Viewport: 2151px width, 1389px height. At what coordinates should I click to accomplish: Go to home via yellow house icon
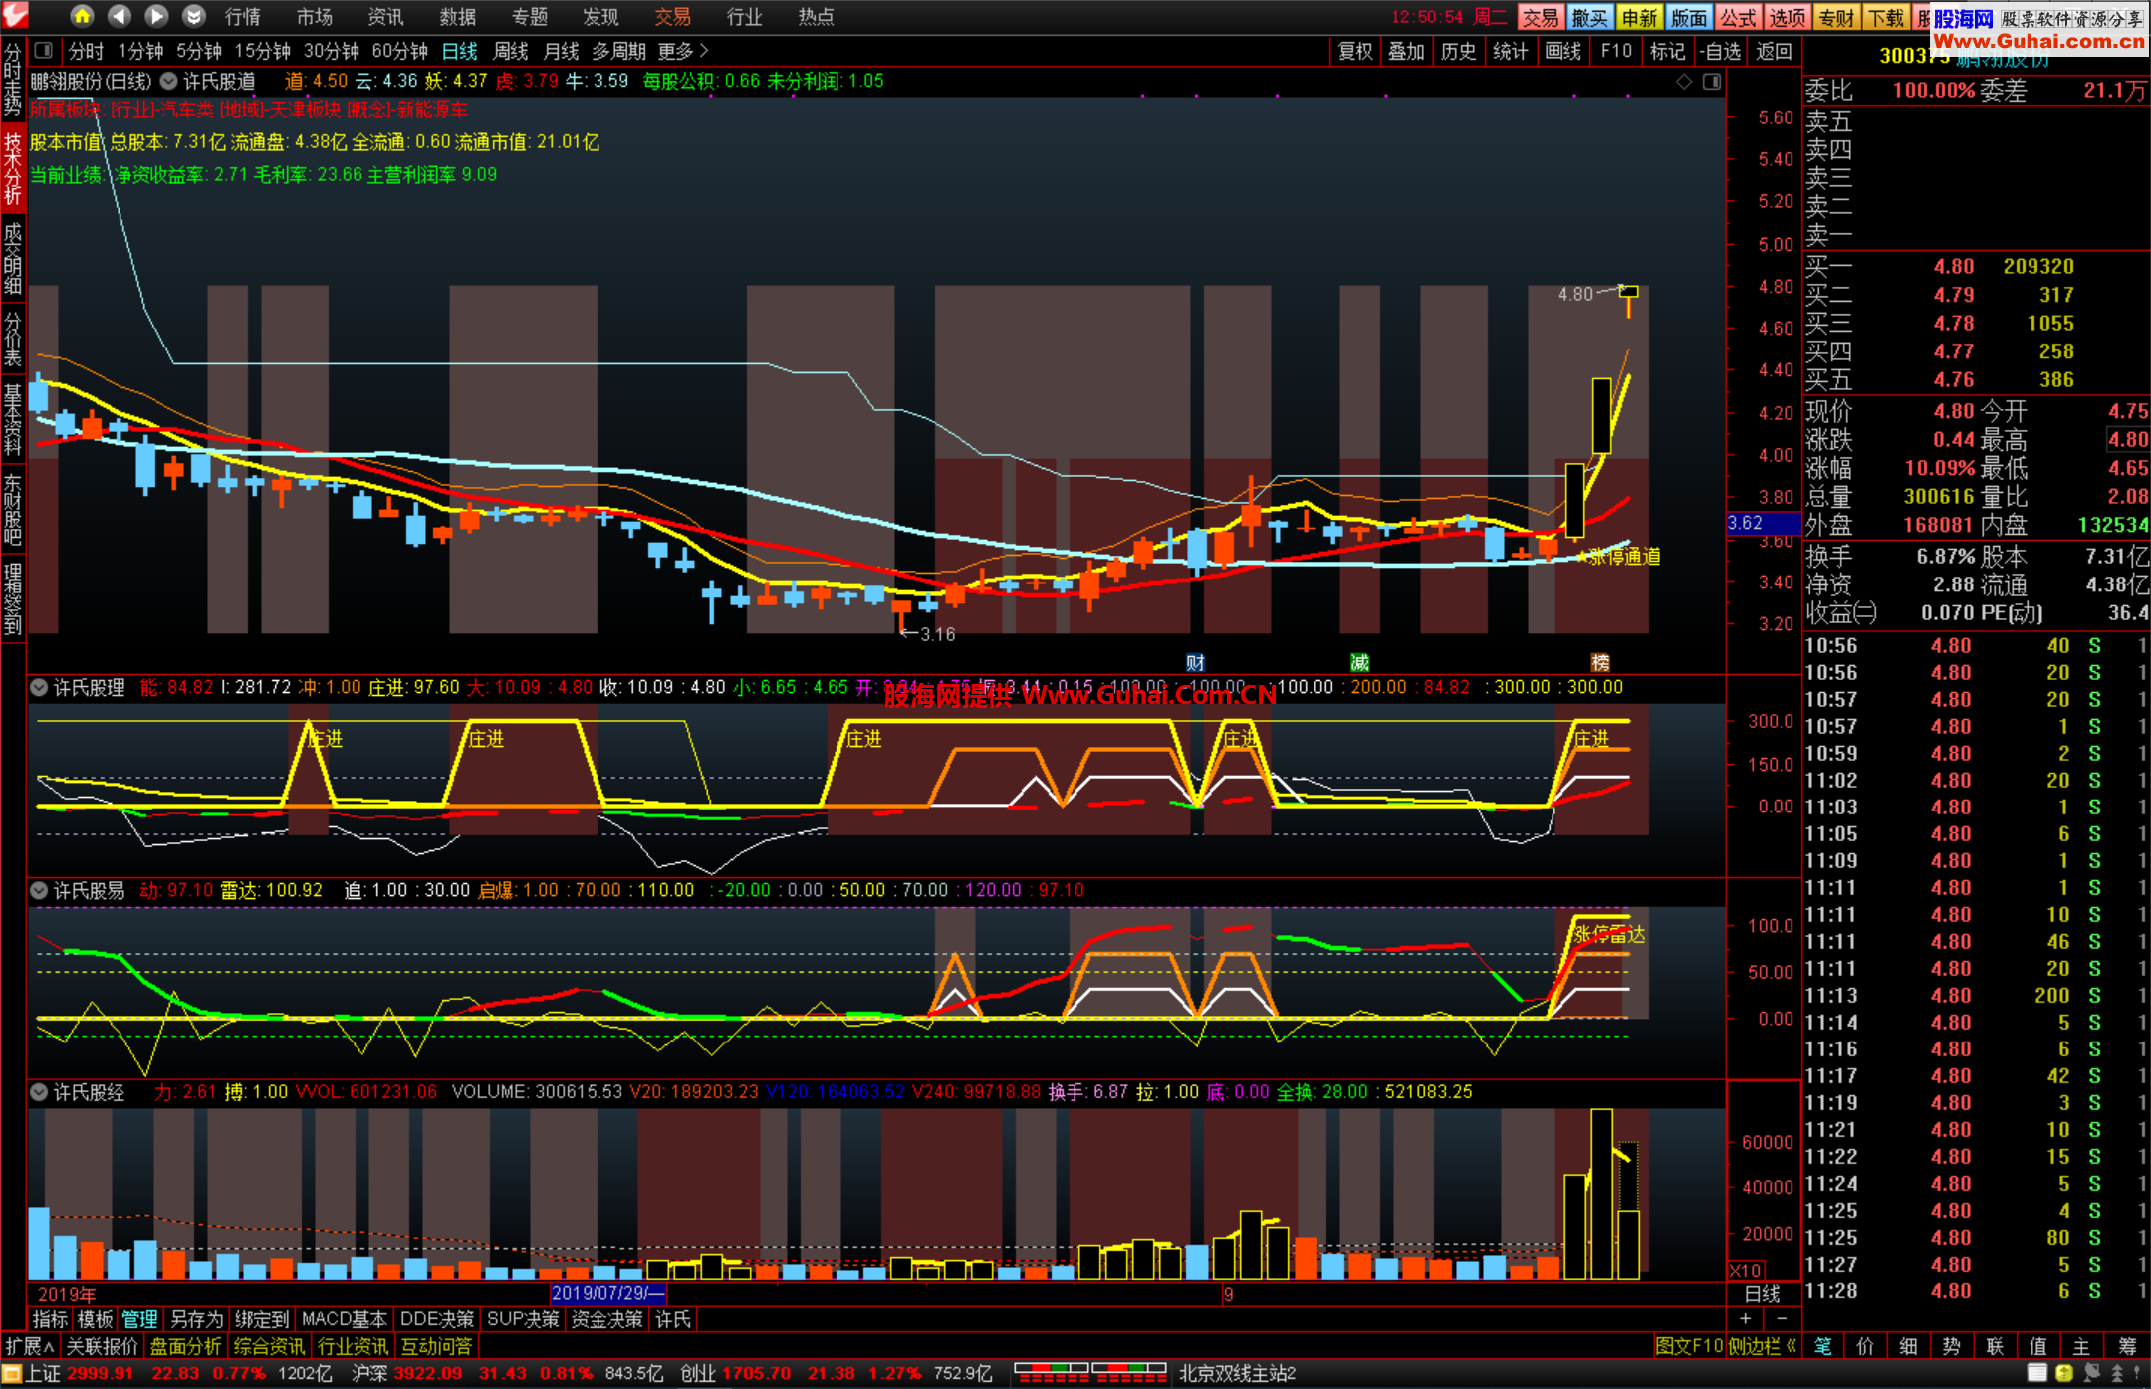tap(82, 16)
